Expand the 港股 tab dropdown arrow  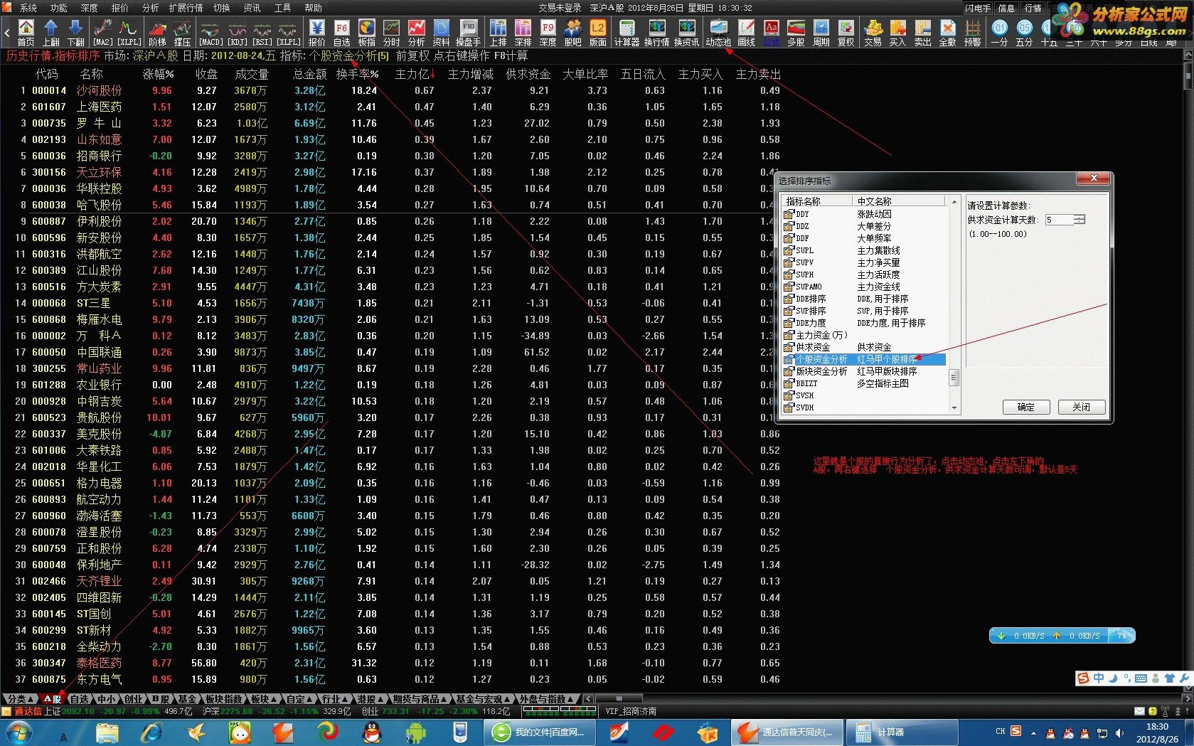pyautogui.click(x=380, y=699)
